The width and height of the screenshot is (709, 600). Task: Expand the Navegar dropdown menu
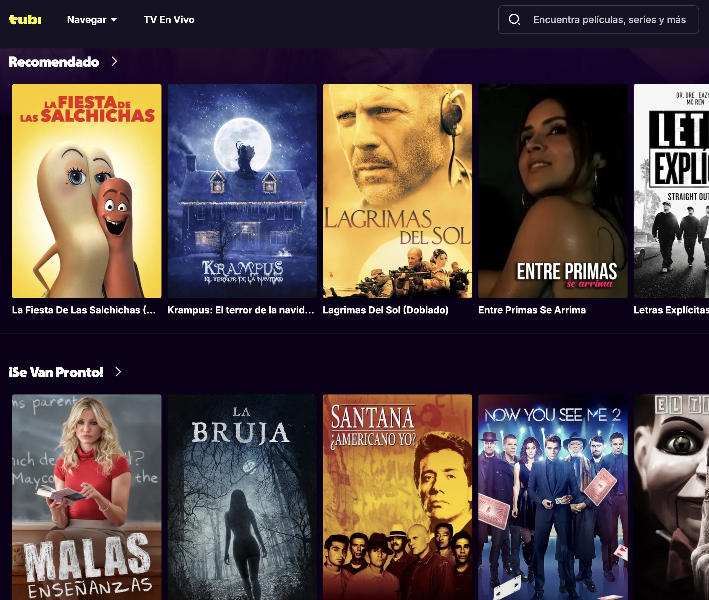(92, 20)
